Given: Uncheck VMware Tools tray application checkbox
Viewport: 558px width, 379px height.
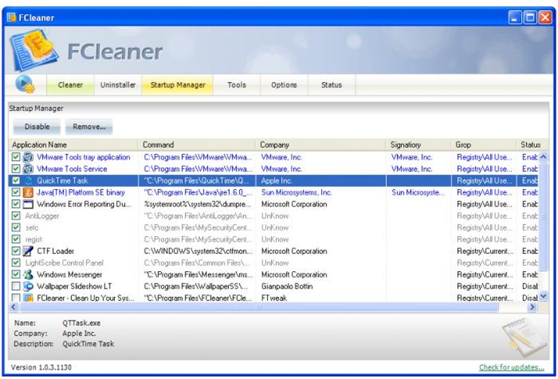Looking at the screenshot, I should 16,157.
